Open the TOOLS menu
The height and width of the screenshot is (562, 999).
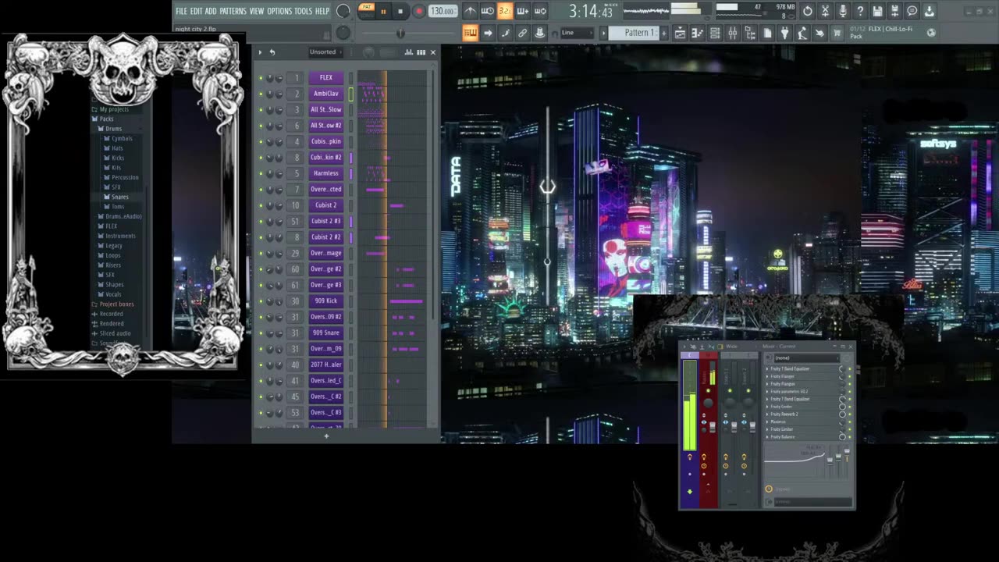[x=303, y=11]
